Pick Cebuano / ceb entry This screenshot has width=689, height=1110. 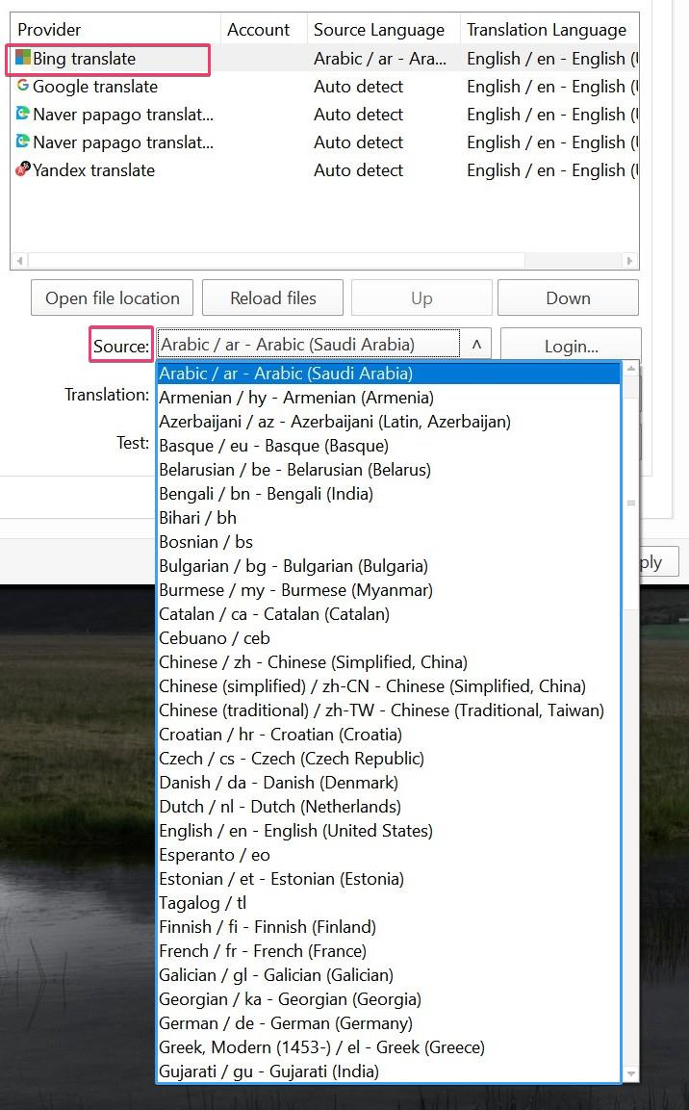(x=389, y=638)
